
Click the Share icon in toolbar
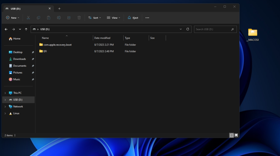click(69, 18)
